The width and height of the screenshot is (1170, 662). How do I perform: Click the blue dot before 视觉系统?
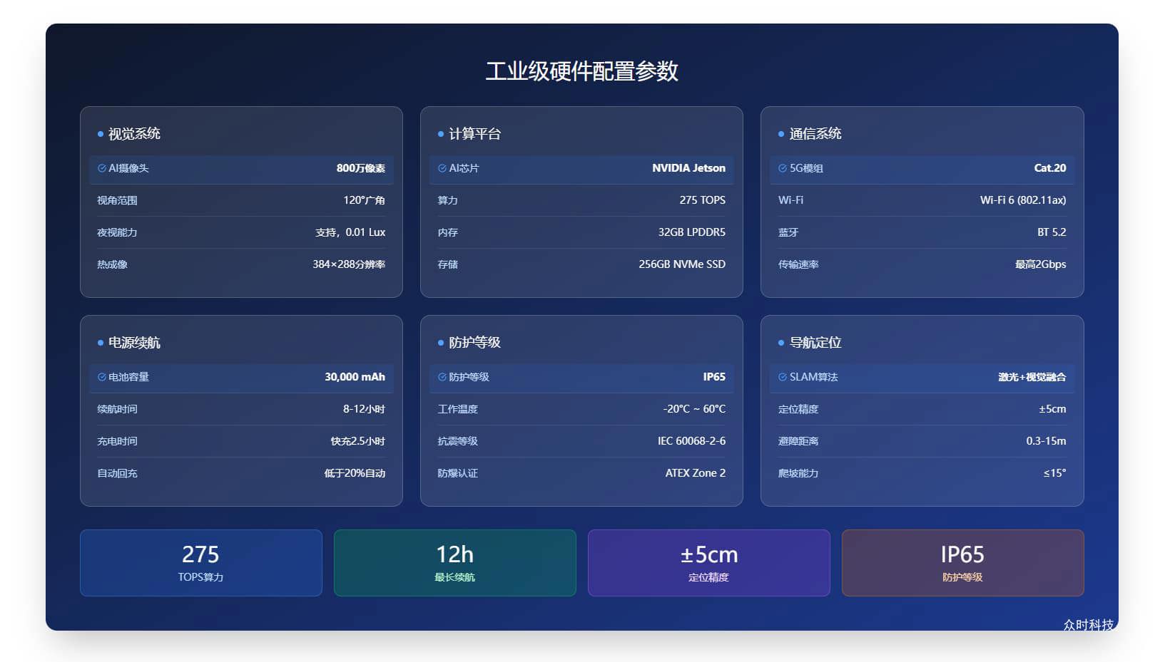(x=101, y=134)
